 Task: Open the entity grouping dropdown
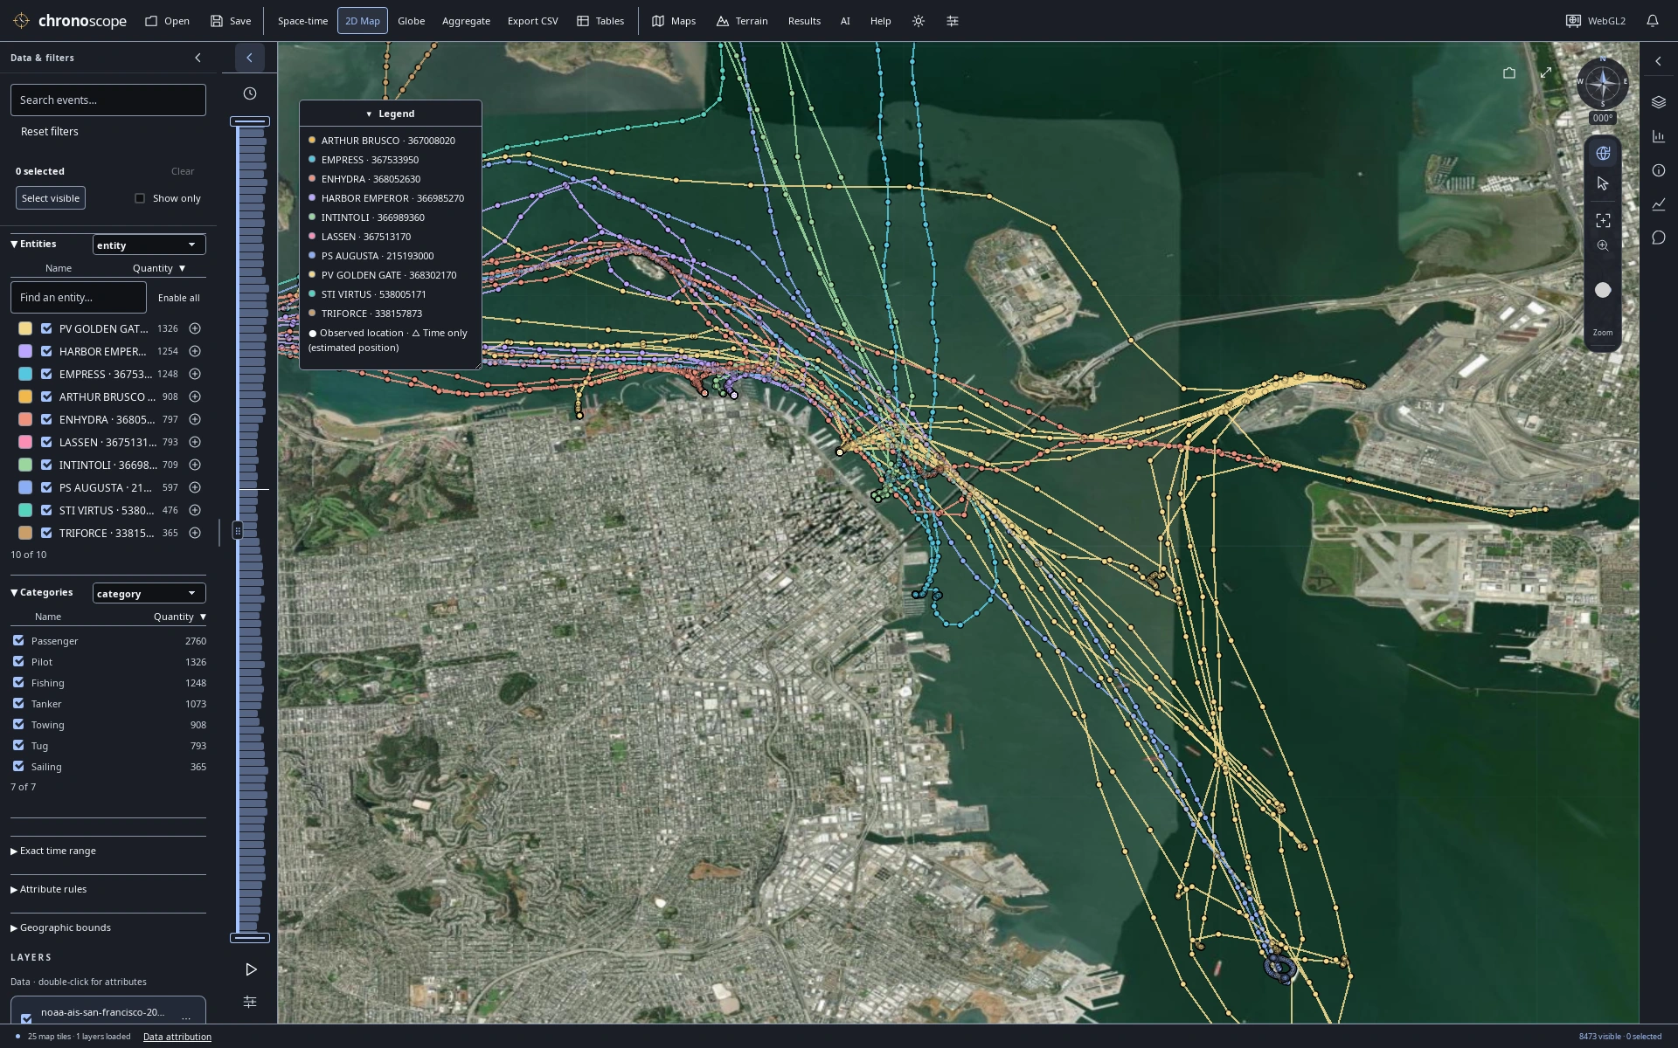(149, 245)
